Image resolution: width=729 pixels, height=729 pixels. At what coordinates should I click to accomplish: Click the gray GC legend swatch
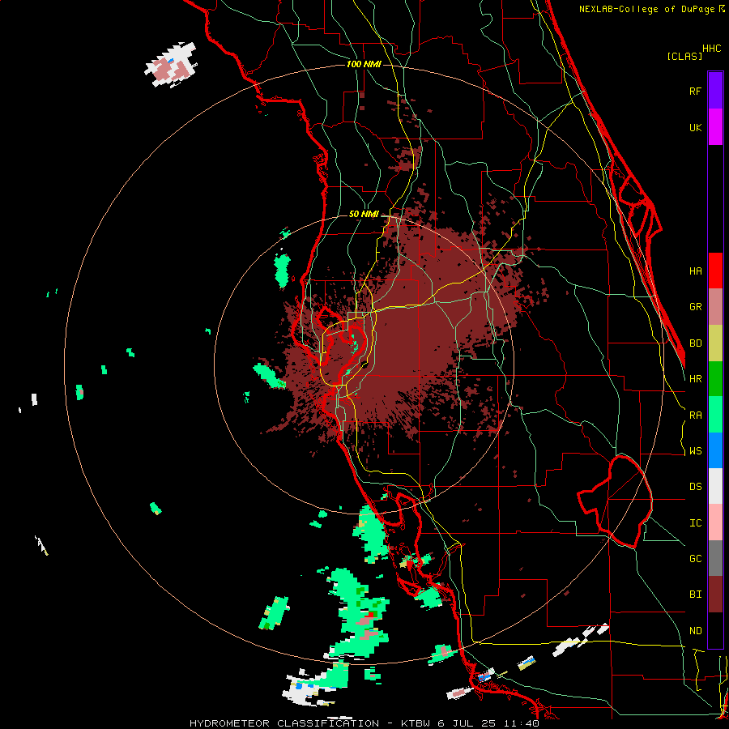(715, 558)
